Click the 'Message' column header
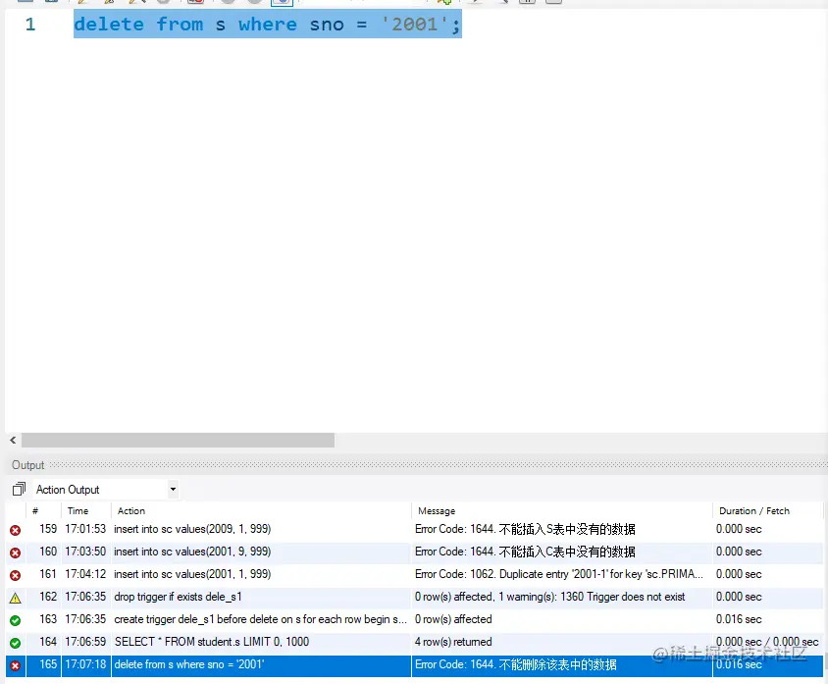 (437, 510)
